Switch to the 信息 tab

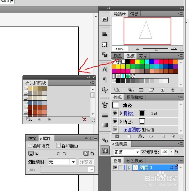point(134,14)
